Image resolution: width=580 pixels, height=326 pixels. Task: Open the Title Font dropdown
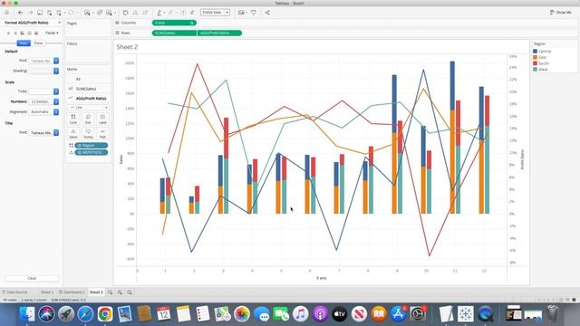(x=44, y=132)
